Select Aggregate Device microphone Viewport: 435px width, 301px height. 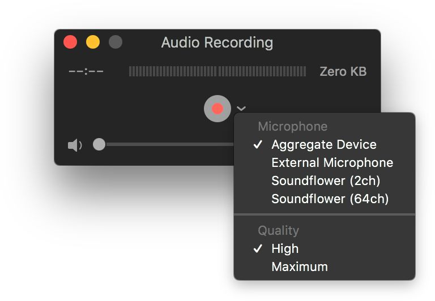[x=325, y=144]
